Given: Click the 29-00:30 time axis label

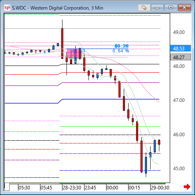Looking at the screenshot, I should coord(160,188).
